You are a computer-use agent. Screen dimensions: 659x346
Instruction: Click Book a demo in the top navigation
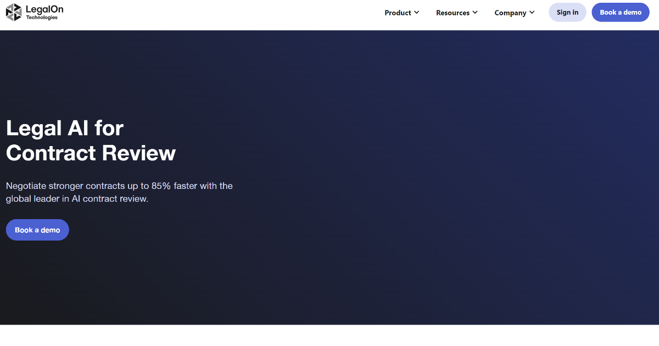(x=621, y=12)
